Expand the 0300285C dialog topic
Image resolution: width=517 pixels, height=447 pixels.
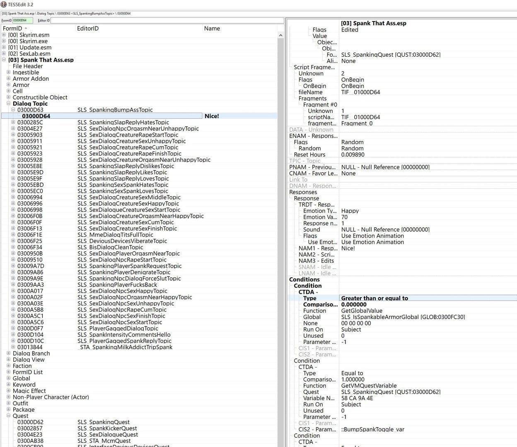coord(13,122)
